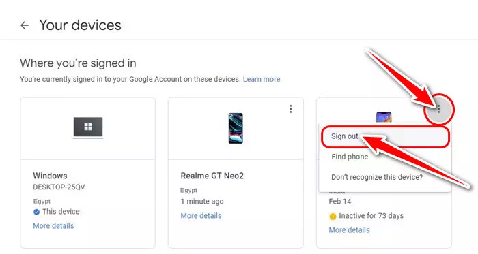Select Don't recognize this device? option
The width and height of the screenshot is (478, 254).
coord(377,177)
